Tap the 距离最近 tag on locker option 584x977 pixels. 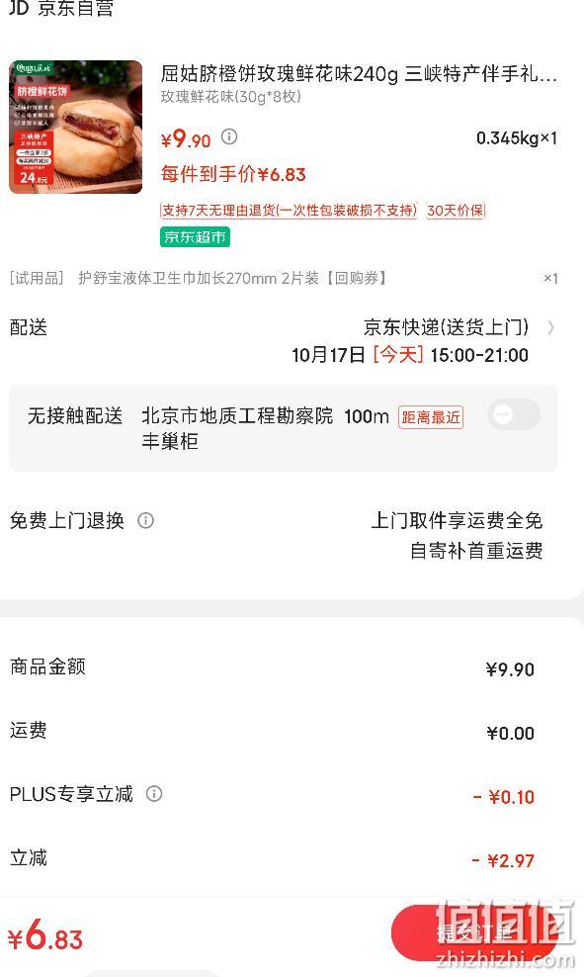[x=430, y=417]
